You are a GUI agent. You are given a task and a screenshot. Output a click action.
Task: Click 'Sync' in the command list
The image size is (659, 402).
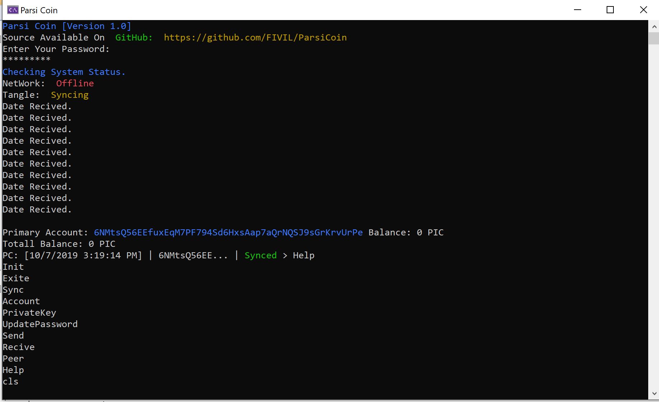[x=13, y=290]
